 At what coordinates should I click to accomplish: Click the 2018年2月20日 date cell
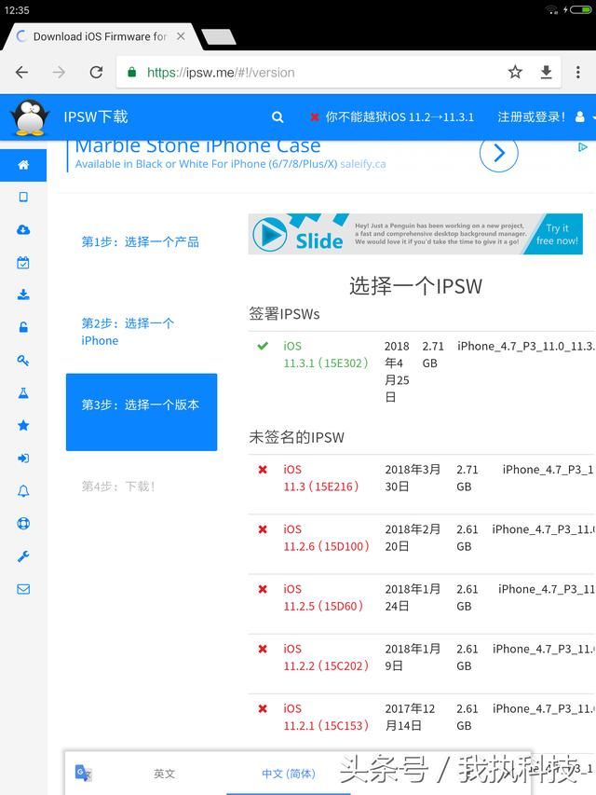pyautogui.click(x=413, y=538)
